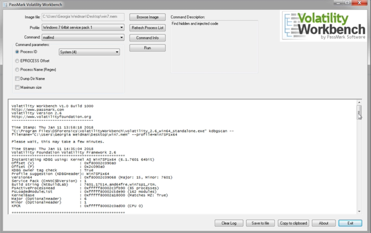Screen dimensions: 371x233
Task: Clear the output log
Action: tap(229, 223)
